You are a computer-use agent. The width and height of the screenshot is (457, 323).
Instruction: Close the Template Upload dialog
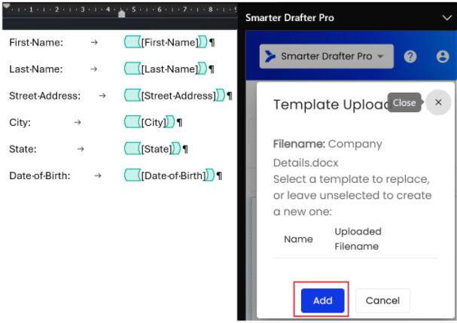(x=438, y=102)
